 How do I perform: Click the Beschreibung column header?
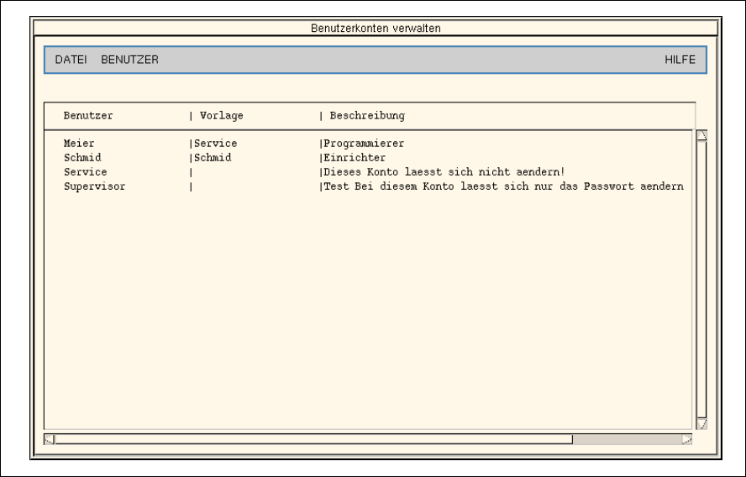click(x=367, y=115)
